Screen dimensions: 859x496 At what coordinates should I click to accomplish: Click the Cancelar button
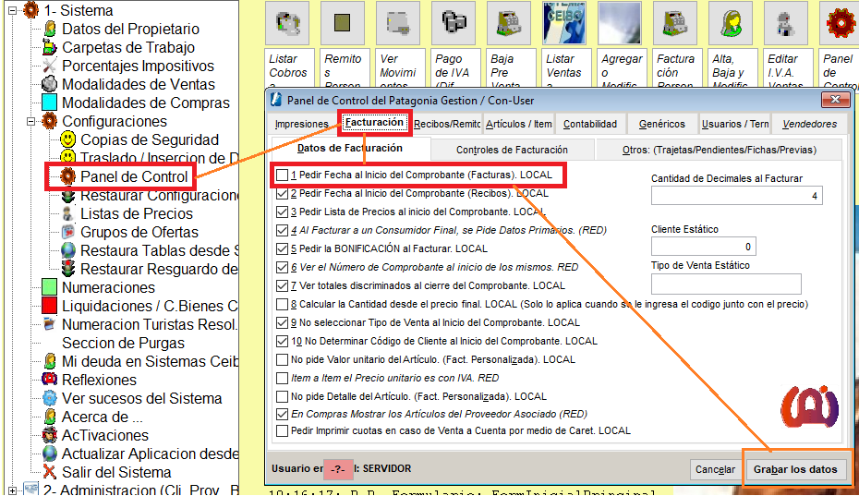[x=716, y=469]
